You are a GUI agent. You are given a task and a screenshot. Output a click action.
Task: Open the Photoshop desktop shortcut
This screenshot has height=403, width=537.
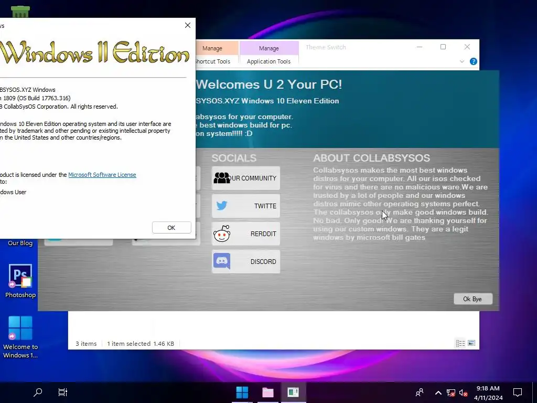pyautogui.click(x=20, y=281)
